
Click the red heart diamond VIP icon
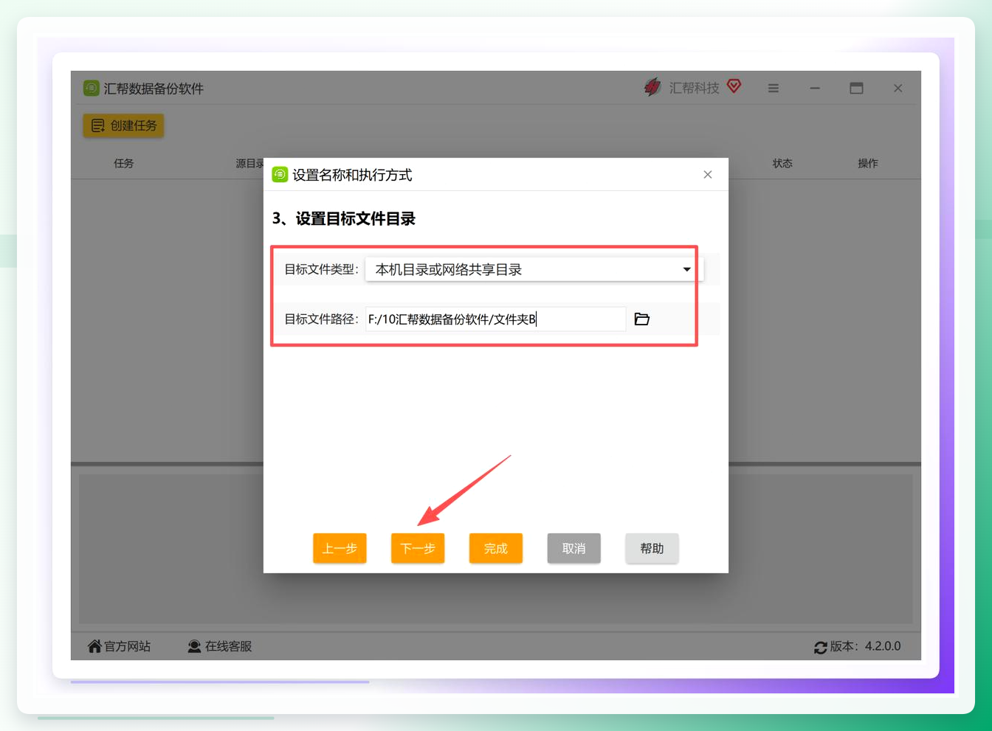point(734,86)
